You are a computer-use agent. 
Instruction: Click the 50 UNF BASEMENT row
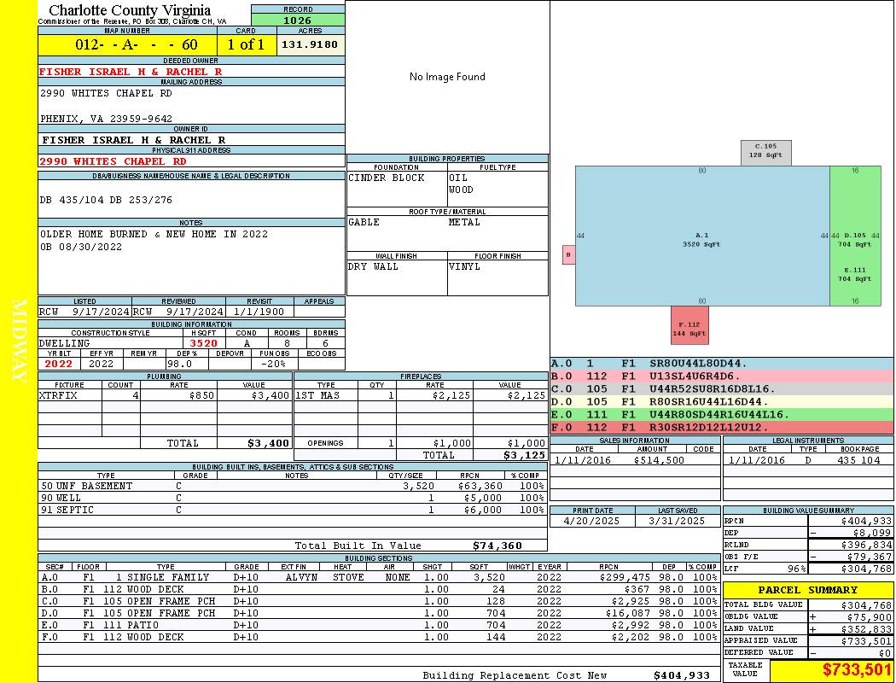coord(292,486)
